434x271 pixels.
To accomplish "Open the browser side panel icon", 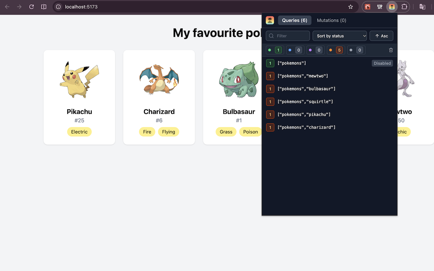I will [x=44, y=7].
